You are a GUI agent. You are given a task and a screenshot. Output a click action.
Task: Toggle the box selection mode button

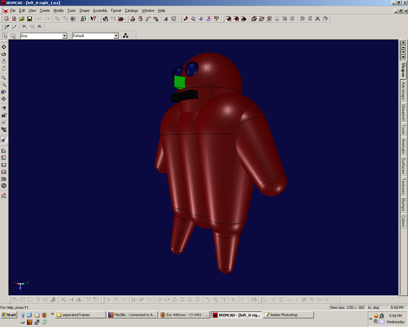pyautogui.click(x=13, y=36)
